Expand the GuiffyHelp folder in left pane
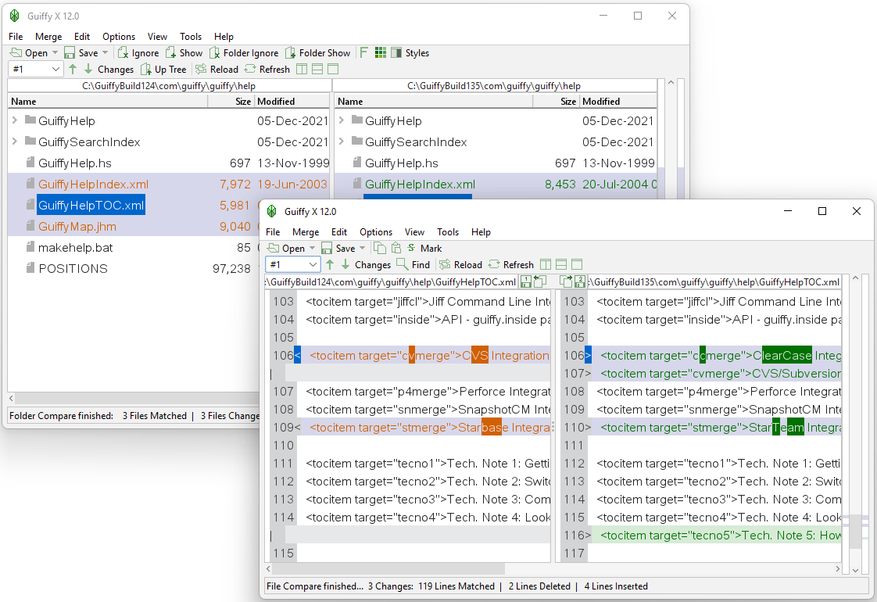 coord(15,120)
